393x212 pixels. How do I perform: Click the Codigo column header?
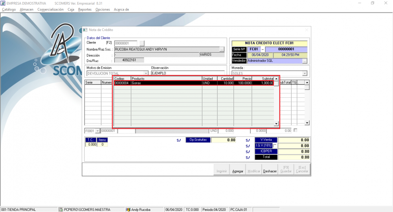point(122,79)
